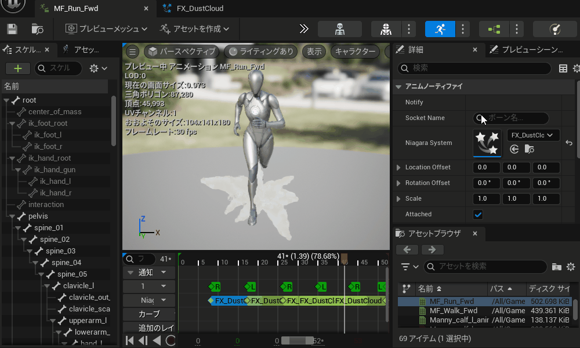The image size is (580, 348).
Task: Browse to FX_DustCloud in content browser
Action: [529, 150]
